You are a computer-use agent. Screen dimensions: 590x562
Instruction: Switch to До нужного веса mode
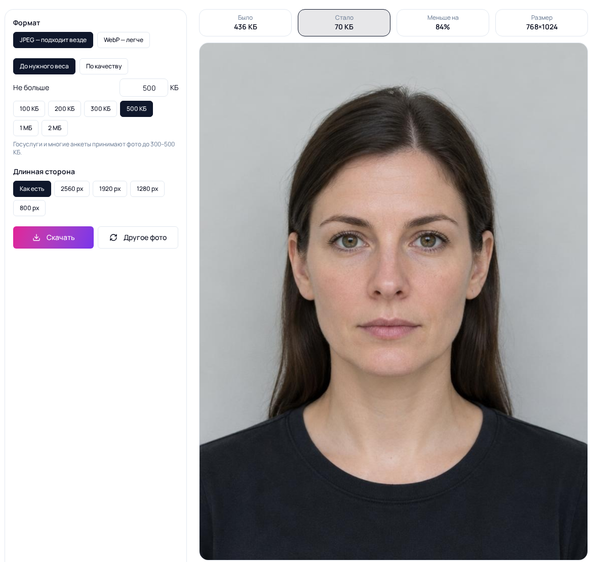pyautogui.click(x=44, y=66)
